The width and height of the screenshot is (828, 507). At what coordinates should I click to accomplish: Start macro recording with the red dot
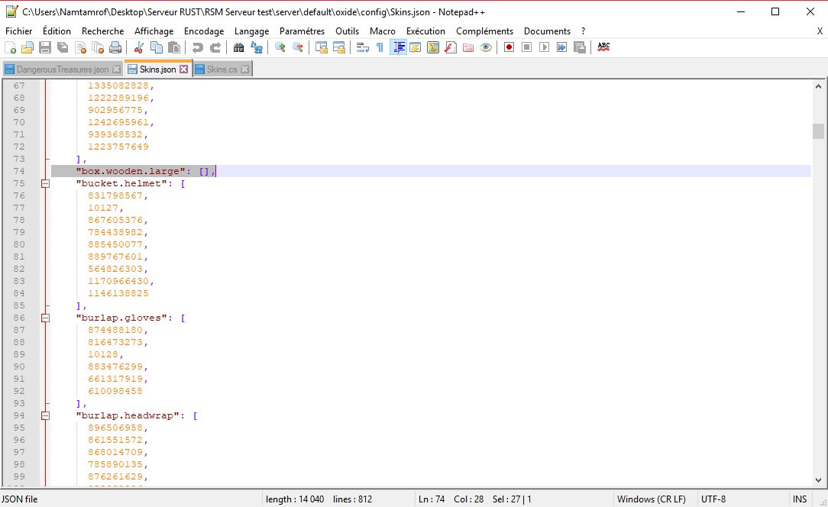(x=509, y=47)
